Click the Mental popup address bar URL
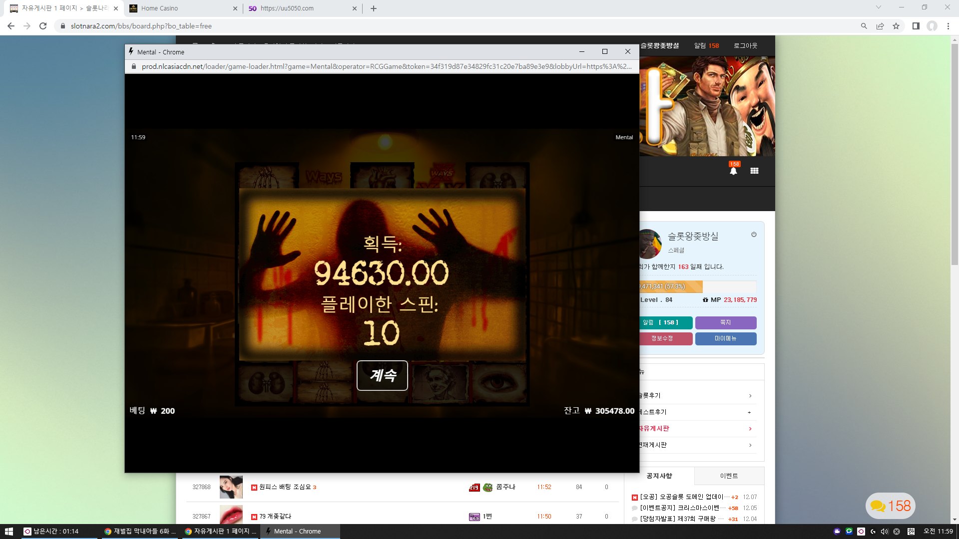Image resolution: width=959 pixels, height=539 pixels. [387, 66]
